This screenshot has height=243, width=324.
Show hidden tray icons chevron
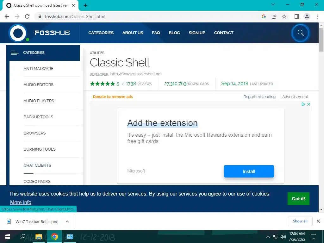[268, 237]
